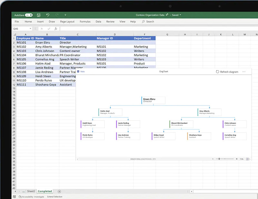Open the Saved status dropdown
This screenshot has width=258, height=199.
[176, 15]
